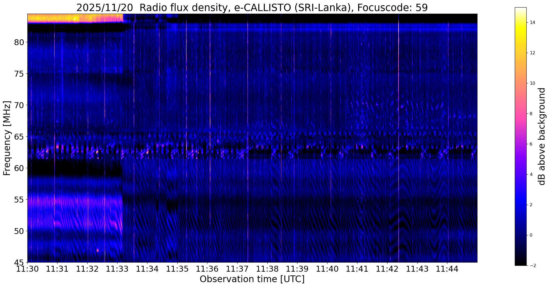Click the 75 MHz frequency tick label
The image size is (550, 287).
[x=19, y=74]
